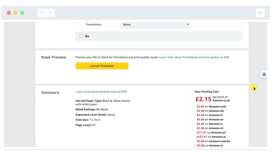Click the zł11.61 on Amazon.pl line
This screenshot has height=155, width=271.
click(x=211, y=132)
